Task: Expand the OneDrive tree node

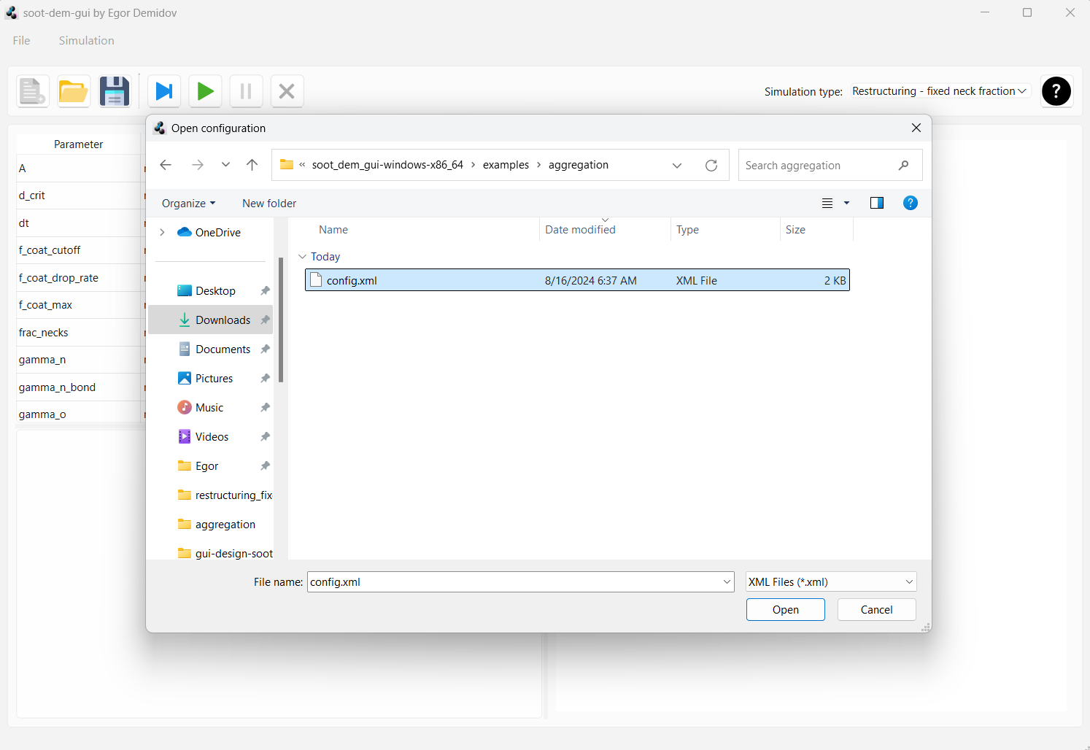Action: click(x=162, y=232)
